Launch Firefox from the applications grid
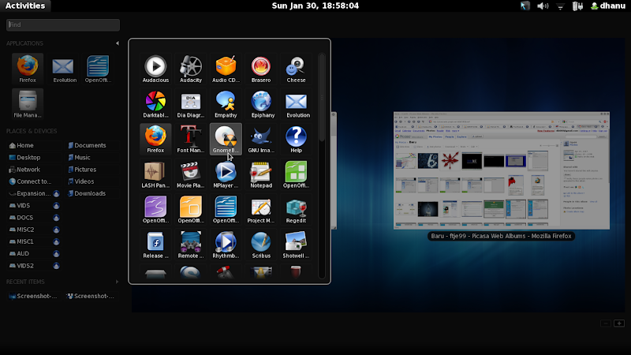This screenshot has height=355, width=631. (x=155, y=140)
